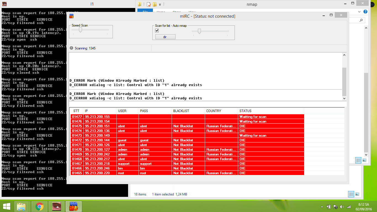
Task: Select large icons view beside '1,24 MB' status bar
Action: 357,194
